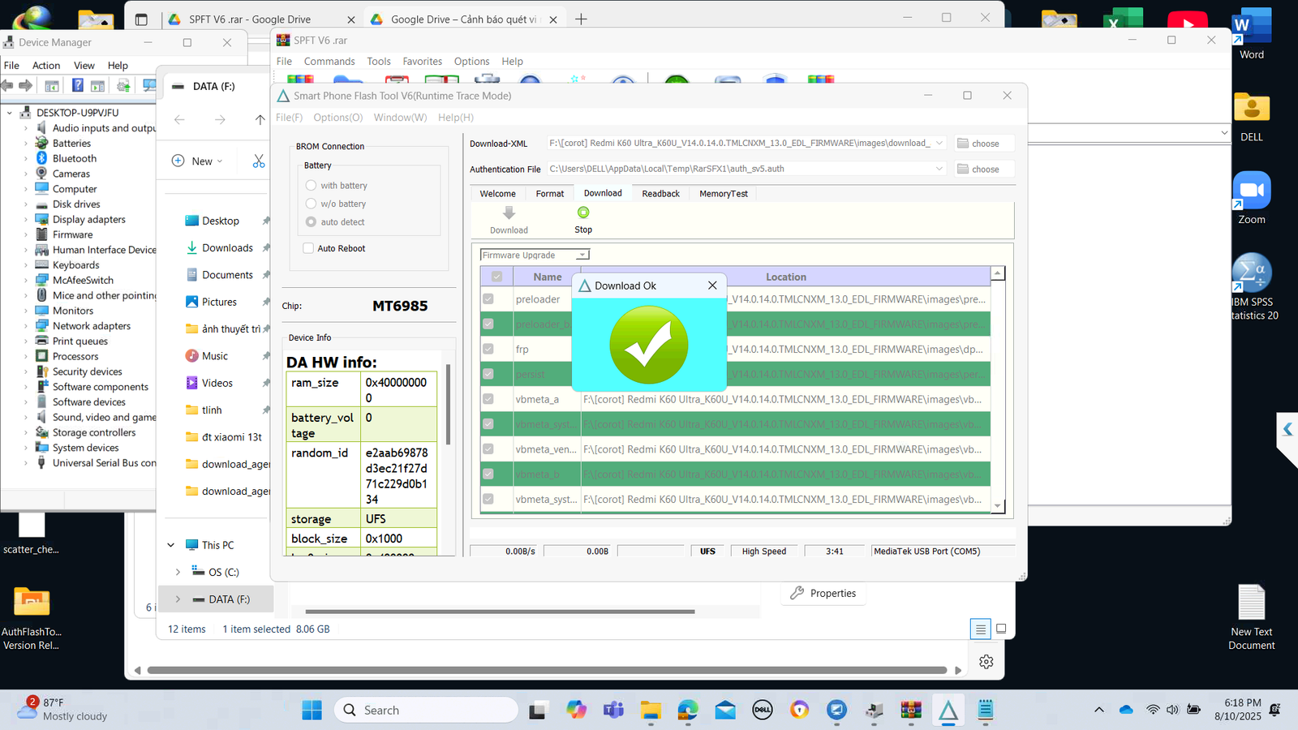Viewport: 1298px width, 730px height.
Task: Click the Download arrow icon in Flash Tool
Action: pyautogui.click(x=509, y=213)
